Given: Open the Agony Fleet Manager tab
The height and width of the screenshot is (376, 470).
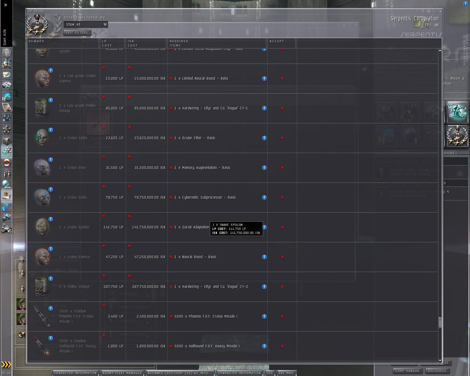Looking at the screenshot, I should point(122,373).
